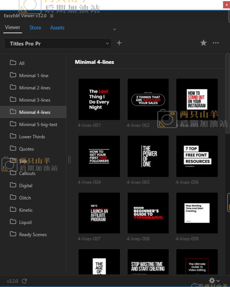Open the EasyEdit Viewer hamburger menu
230x287 pixels.
tap(52, 16)
